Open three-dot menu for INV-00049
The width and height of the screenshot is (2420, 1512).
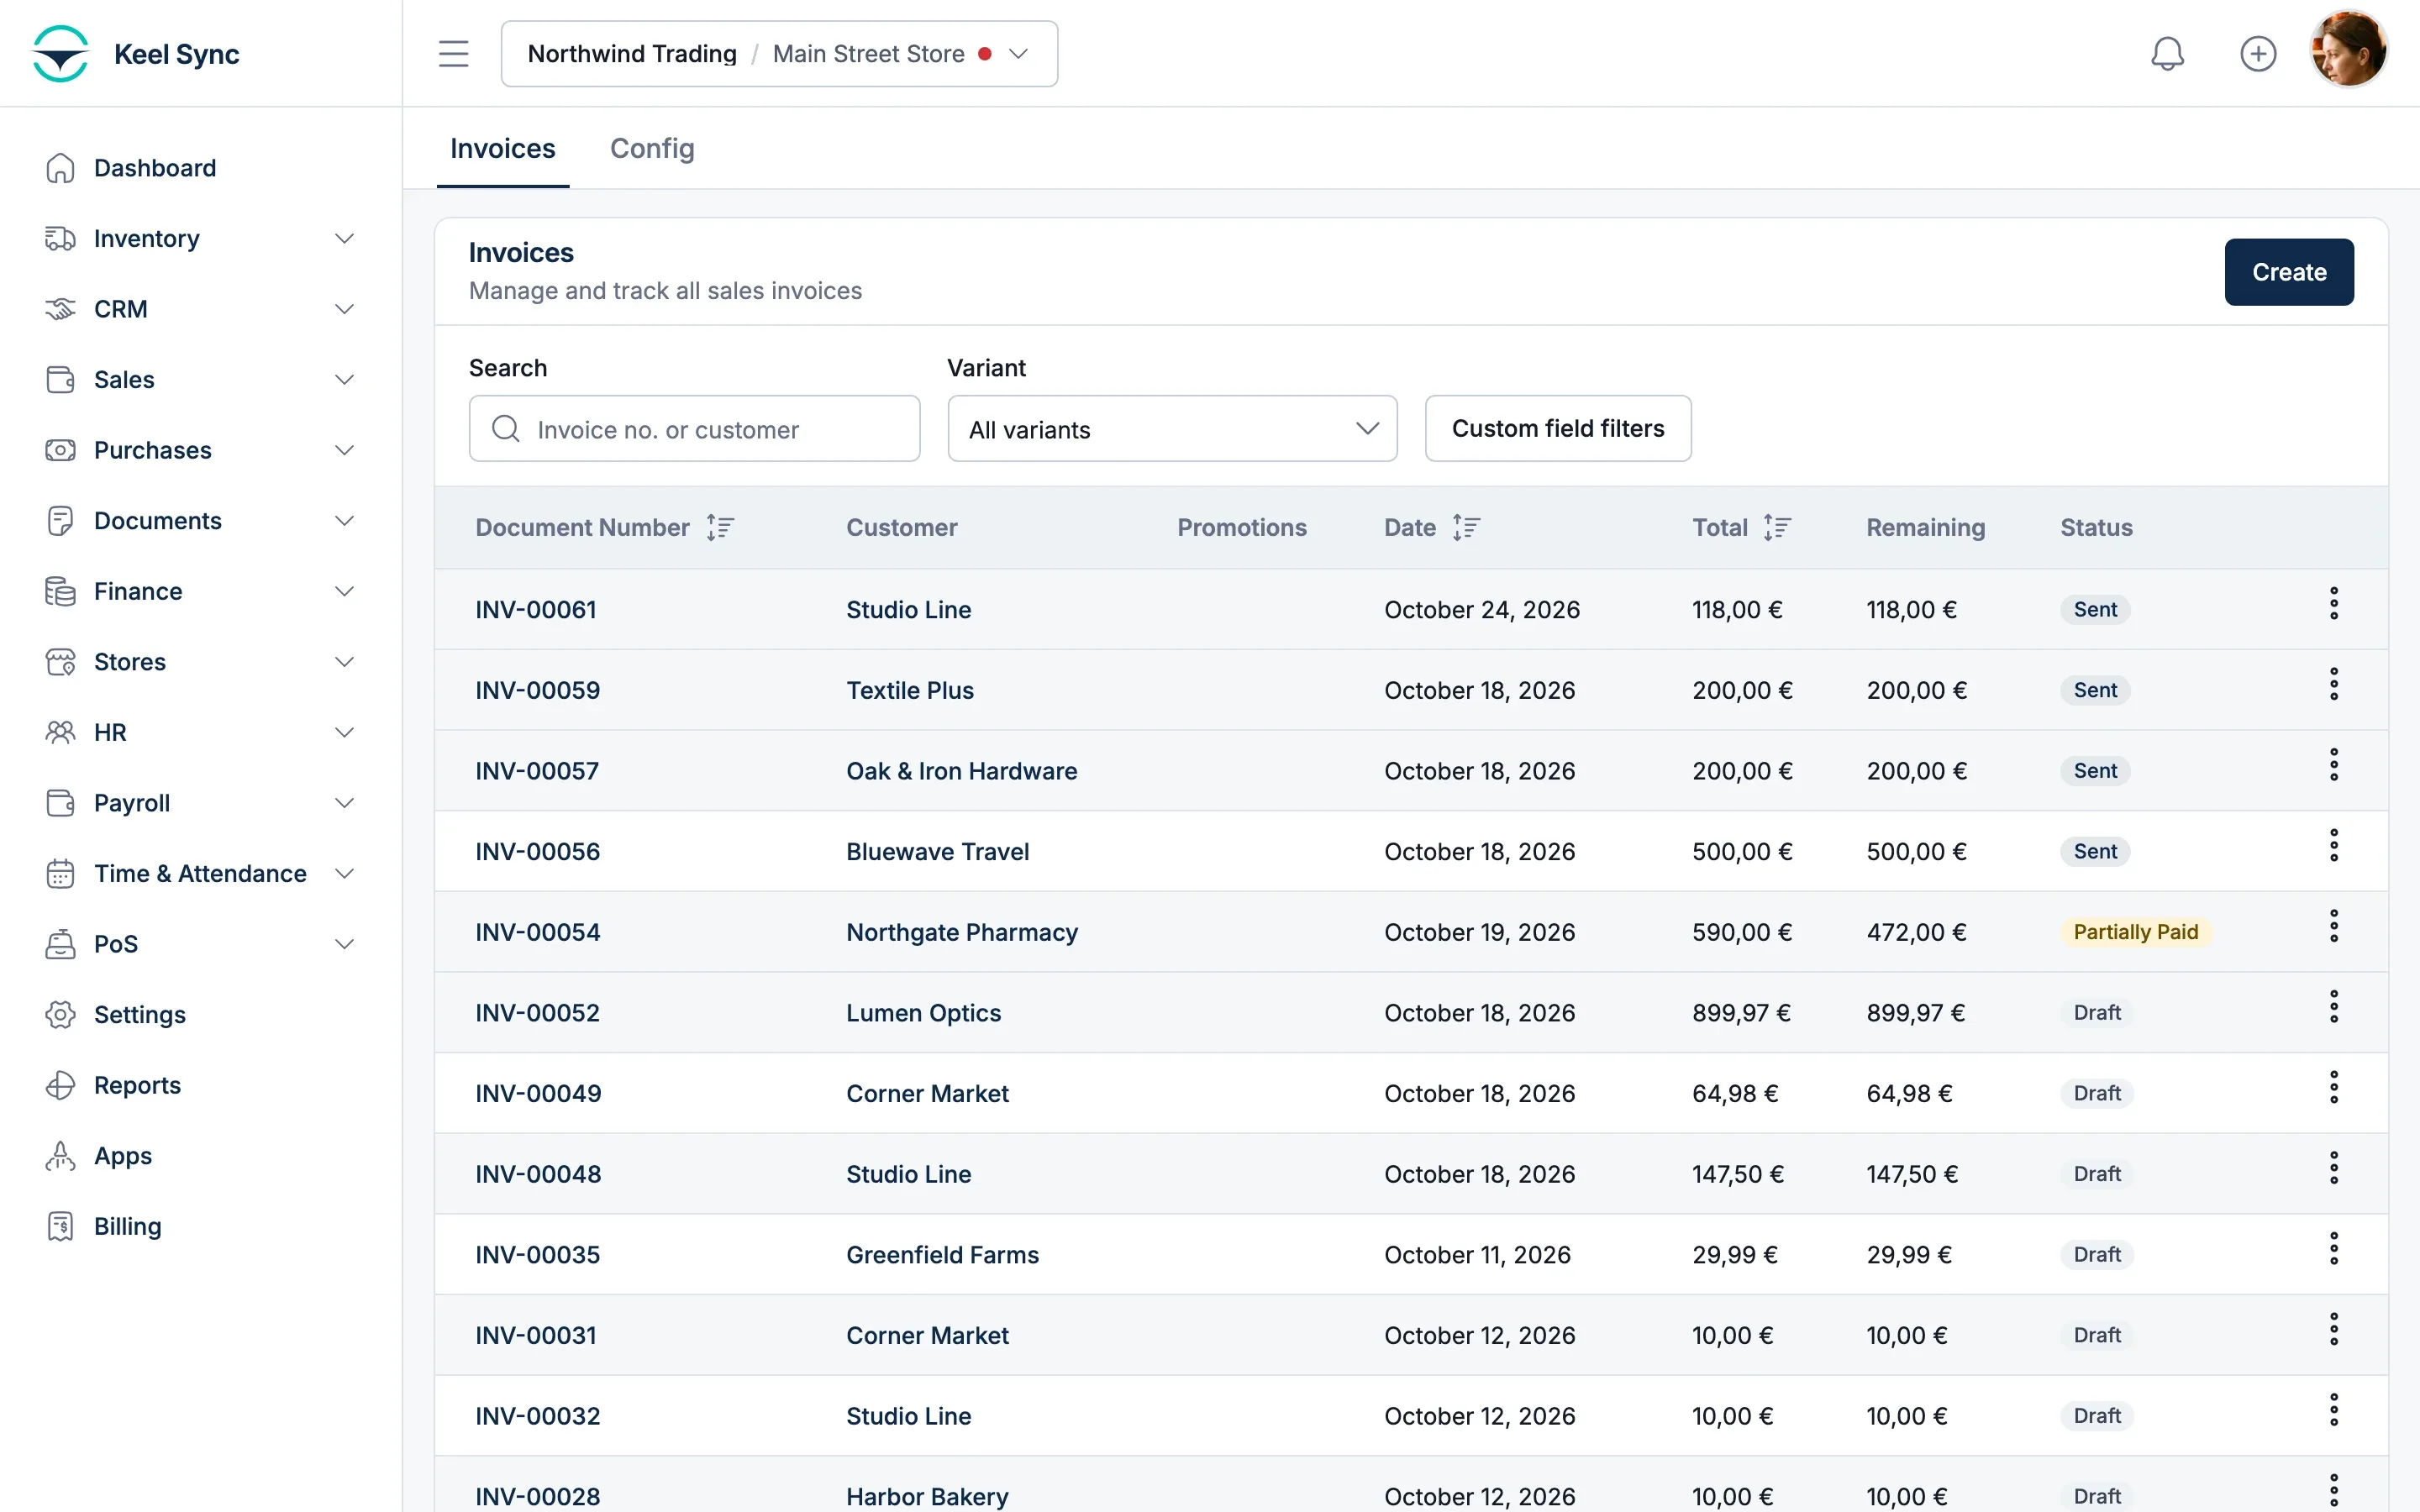coord(2333,1088)
